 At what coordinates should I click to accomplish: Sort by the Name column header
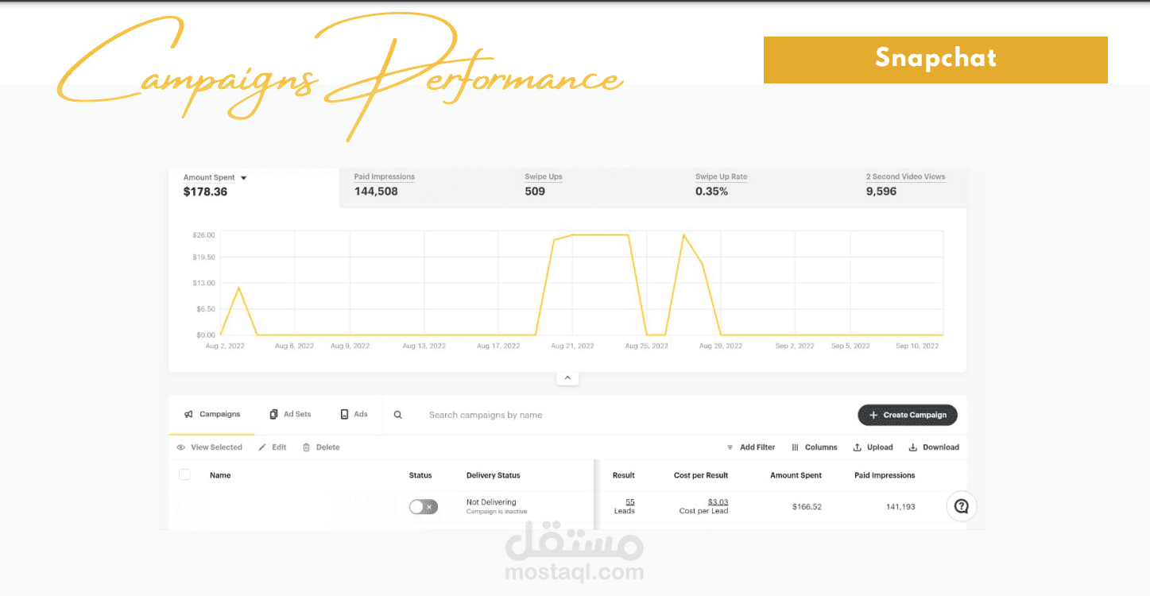(x=220, y=475)
